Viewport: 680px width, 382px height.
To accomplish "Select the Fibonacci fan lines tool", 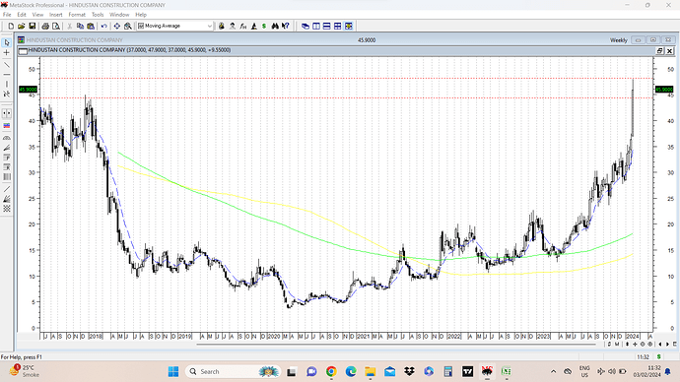I will [7, 148].
